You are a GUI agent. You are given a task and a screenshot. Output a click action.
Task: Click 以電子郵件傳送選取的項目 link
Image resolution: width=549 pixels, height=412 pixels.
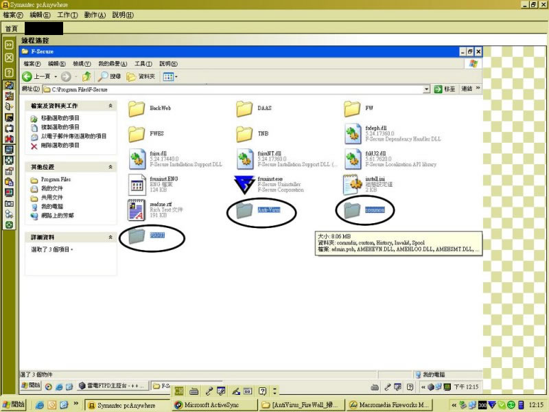pyautogui.click(x=73, y=136)
